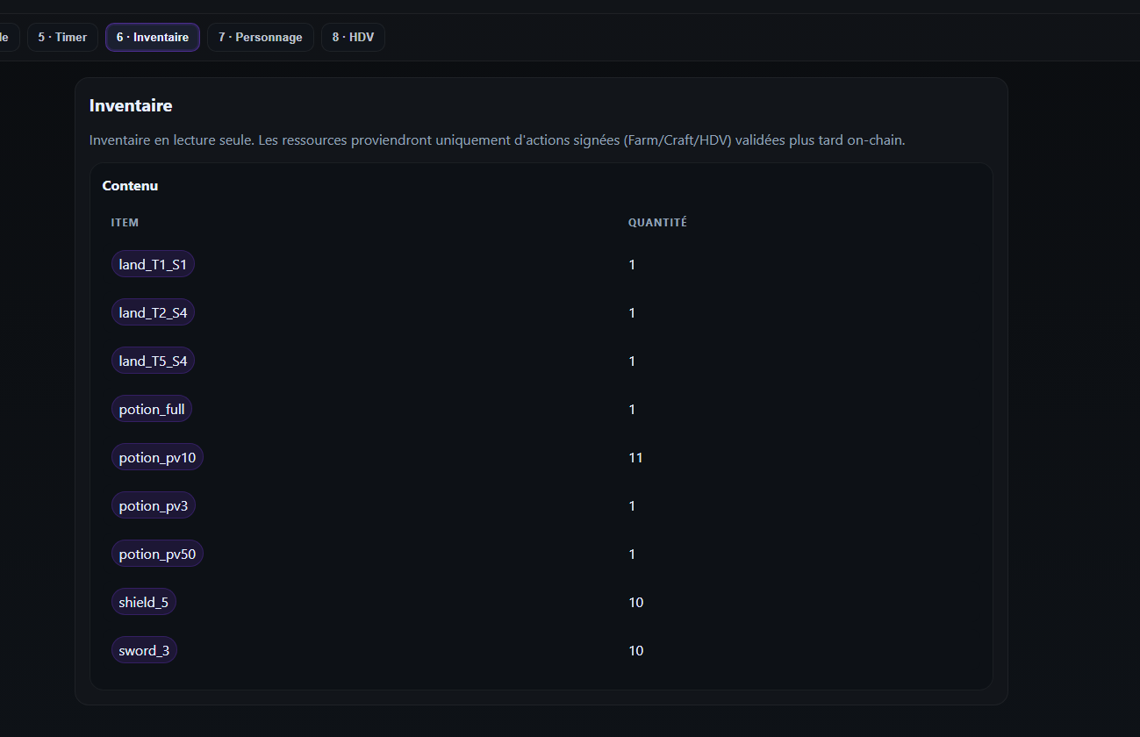Viewport: 1140px width, 737px height.
Task: Open the 7 · Personnage tab
Action: click(261, 38)
